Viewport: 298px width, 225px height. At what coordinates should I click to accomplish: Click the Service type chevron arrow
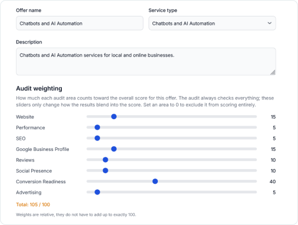click(x=270, y=23)
